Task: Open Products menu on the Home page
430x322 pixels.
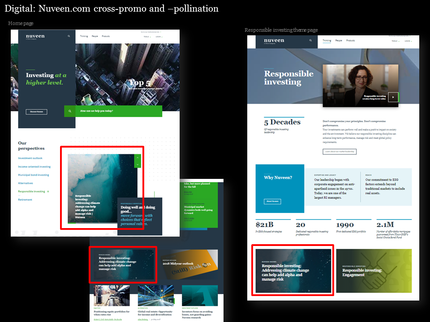Action: pyautogui.click(x=106, y=36)
